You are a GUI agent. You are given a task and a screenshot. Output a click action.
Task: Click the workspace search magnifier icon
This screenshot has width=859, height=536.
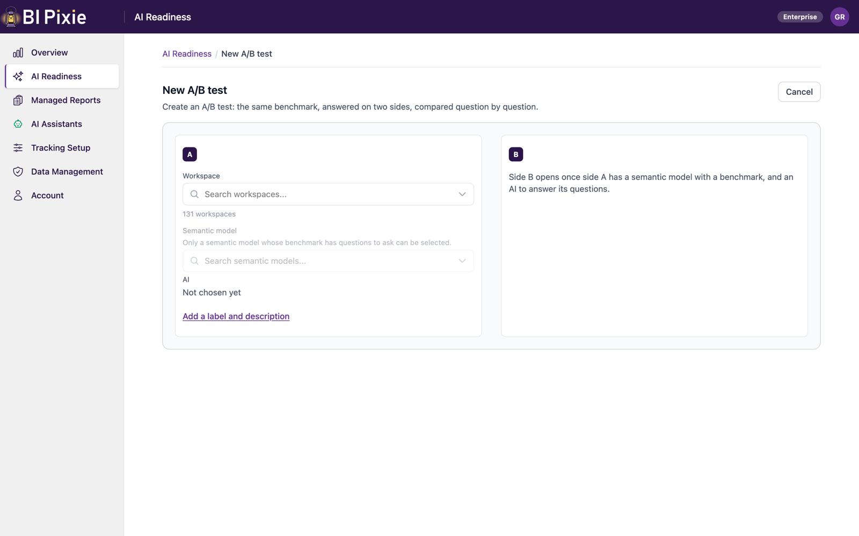click(x=194, y=194)
